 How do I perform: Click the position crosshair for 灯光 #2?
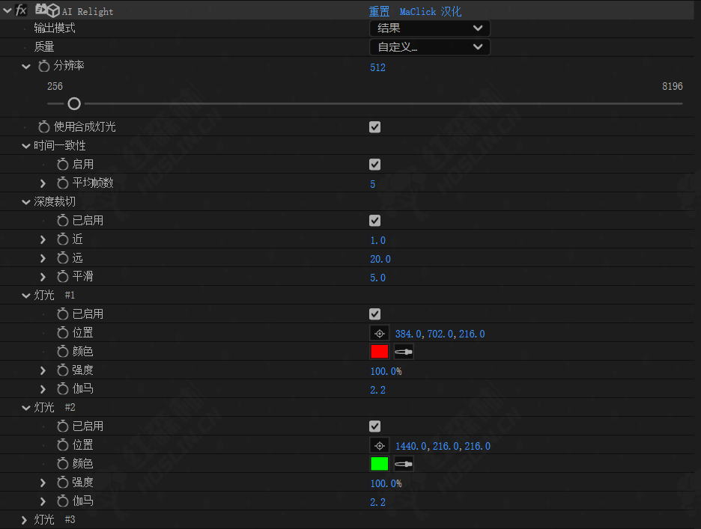tap(380, 445)
